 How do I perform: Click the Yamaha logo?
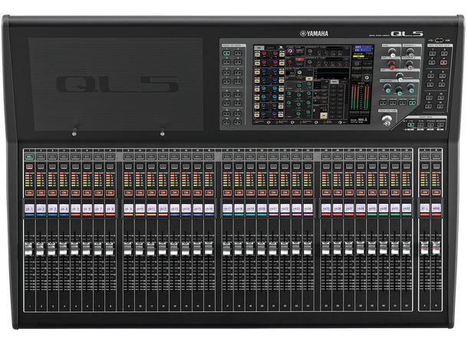click(314, 34)
